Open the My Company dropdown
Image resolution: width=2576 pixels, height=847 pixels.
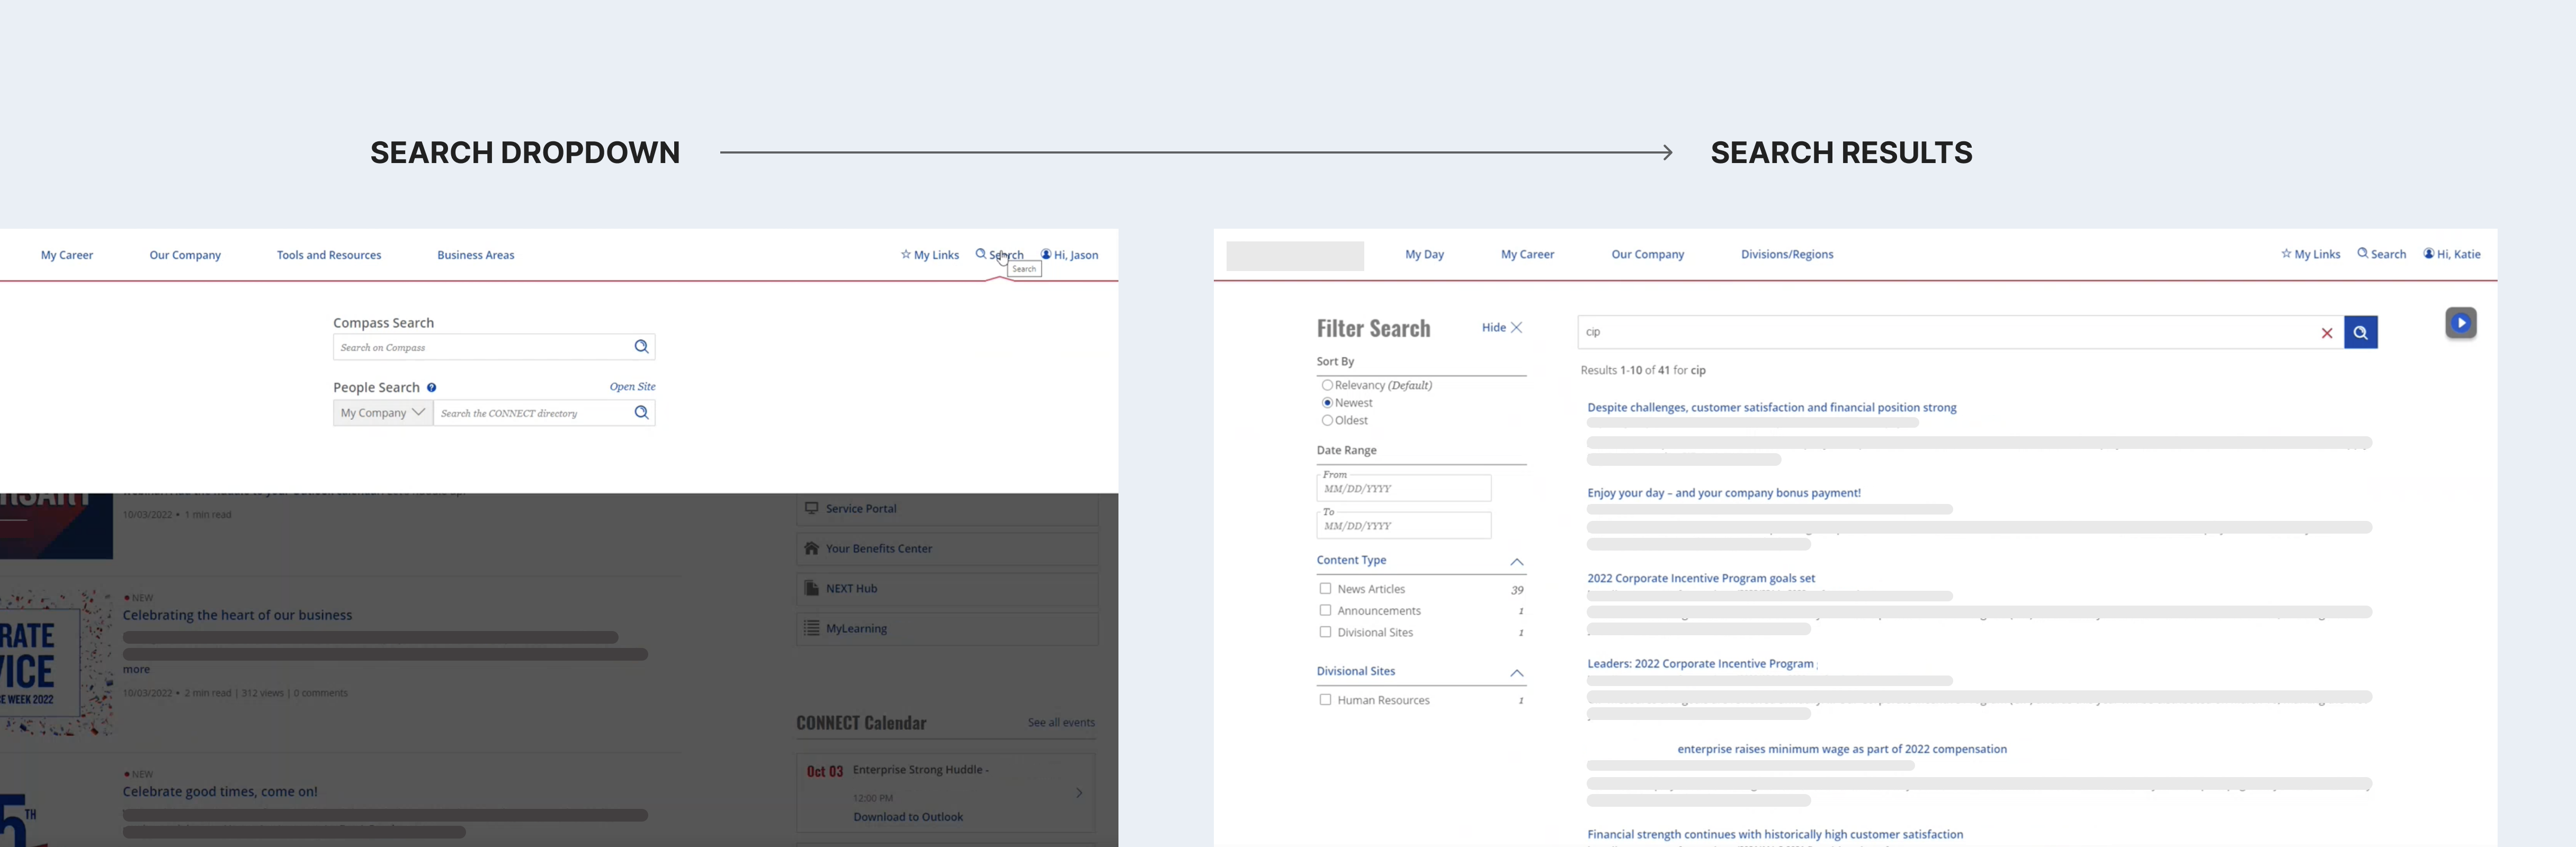tap(383, 412)
